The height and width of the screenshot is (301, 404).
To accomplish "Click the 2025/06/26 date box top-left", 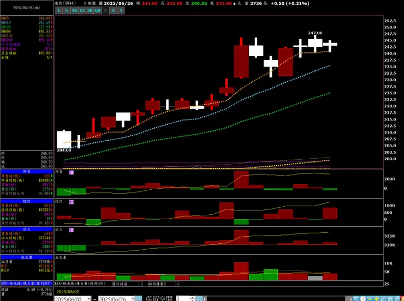I will (27, 8).
